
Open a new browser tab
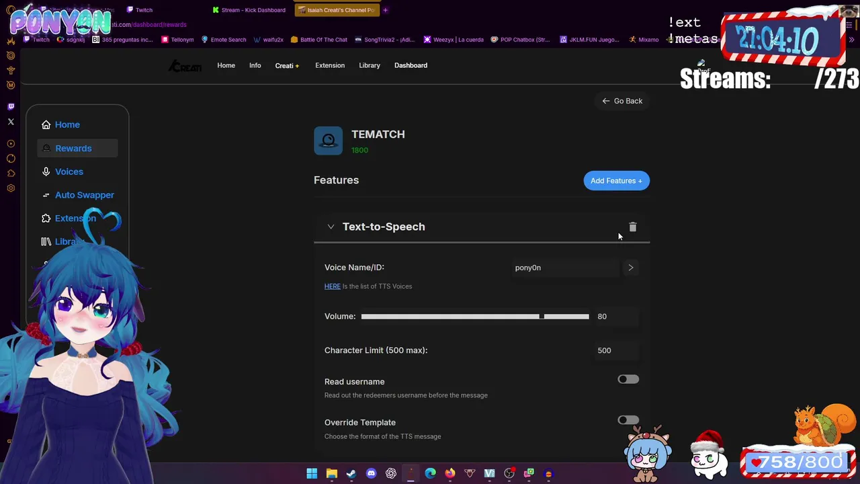click(x=385, y=10)
